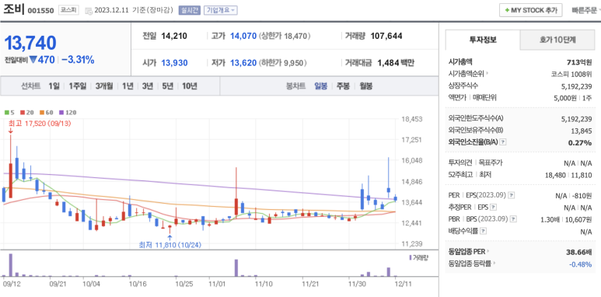This screenshot has width=601, height=297.
Task: Switch to the 호가10단계 tab
Action: 557,40
